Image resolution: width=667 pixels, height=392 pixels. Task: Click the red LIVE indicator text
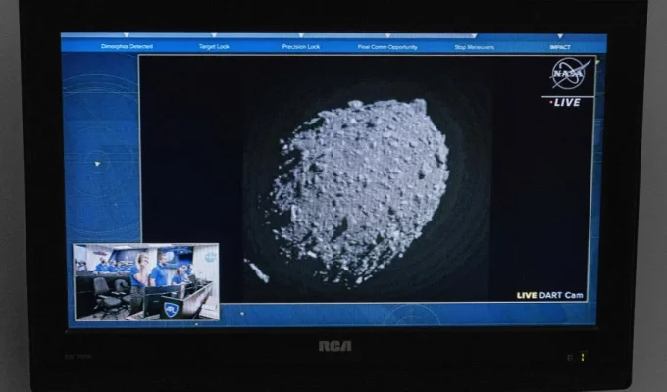click(x=565, y=103)
